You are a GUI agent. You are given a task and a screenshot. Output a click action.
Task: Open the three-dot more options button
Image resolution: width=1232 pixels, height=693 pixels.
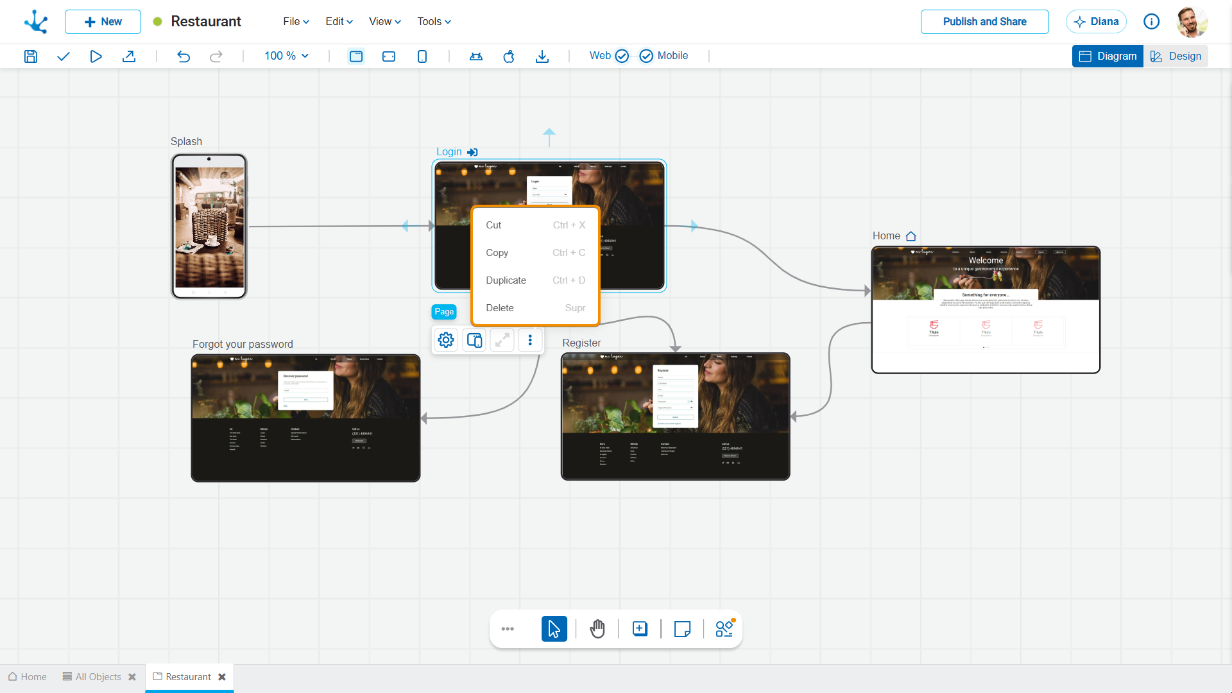tap(530, 340)
